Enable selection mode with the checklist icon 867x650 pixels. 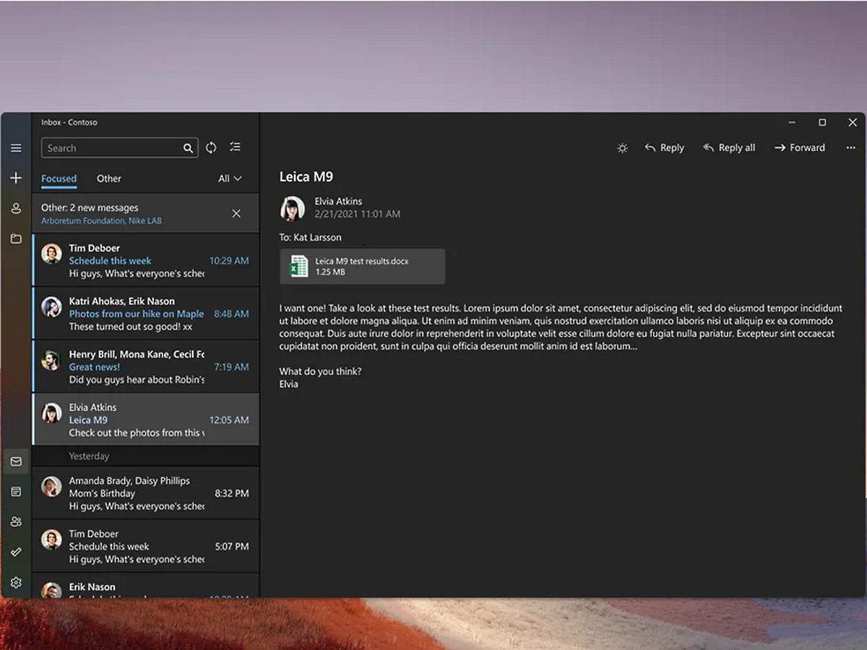[235, 147]
